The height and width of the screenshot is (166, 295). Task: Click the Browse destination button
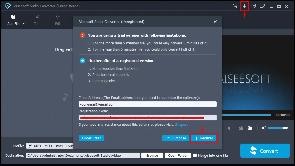pyautogui.click(x=152, y=155)
